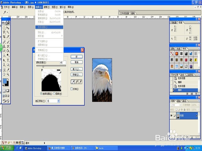The image size is (202, 151).
Task: Select the Ellipse shape tool
Action: [x=8, y=65]
